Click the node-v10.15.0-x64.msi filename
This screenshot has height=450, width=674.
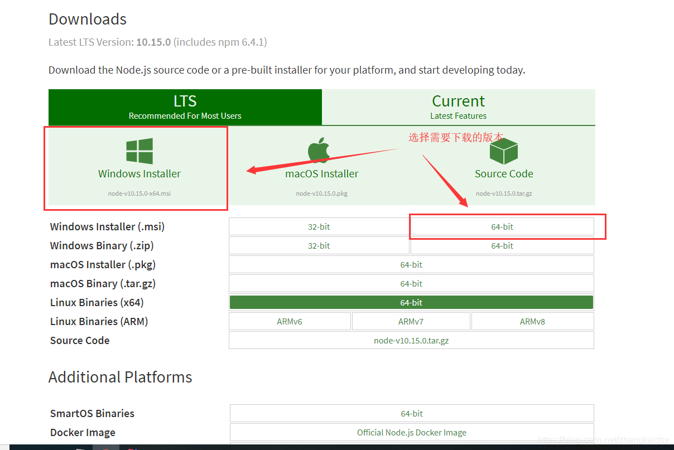139,193
